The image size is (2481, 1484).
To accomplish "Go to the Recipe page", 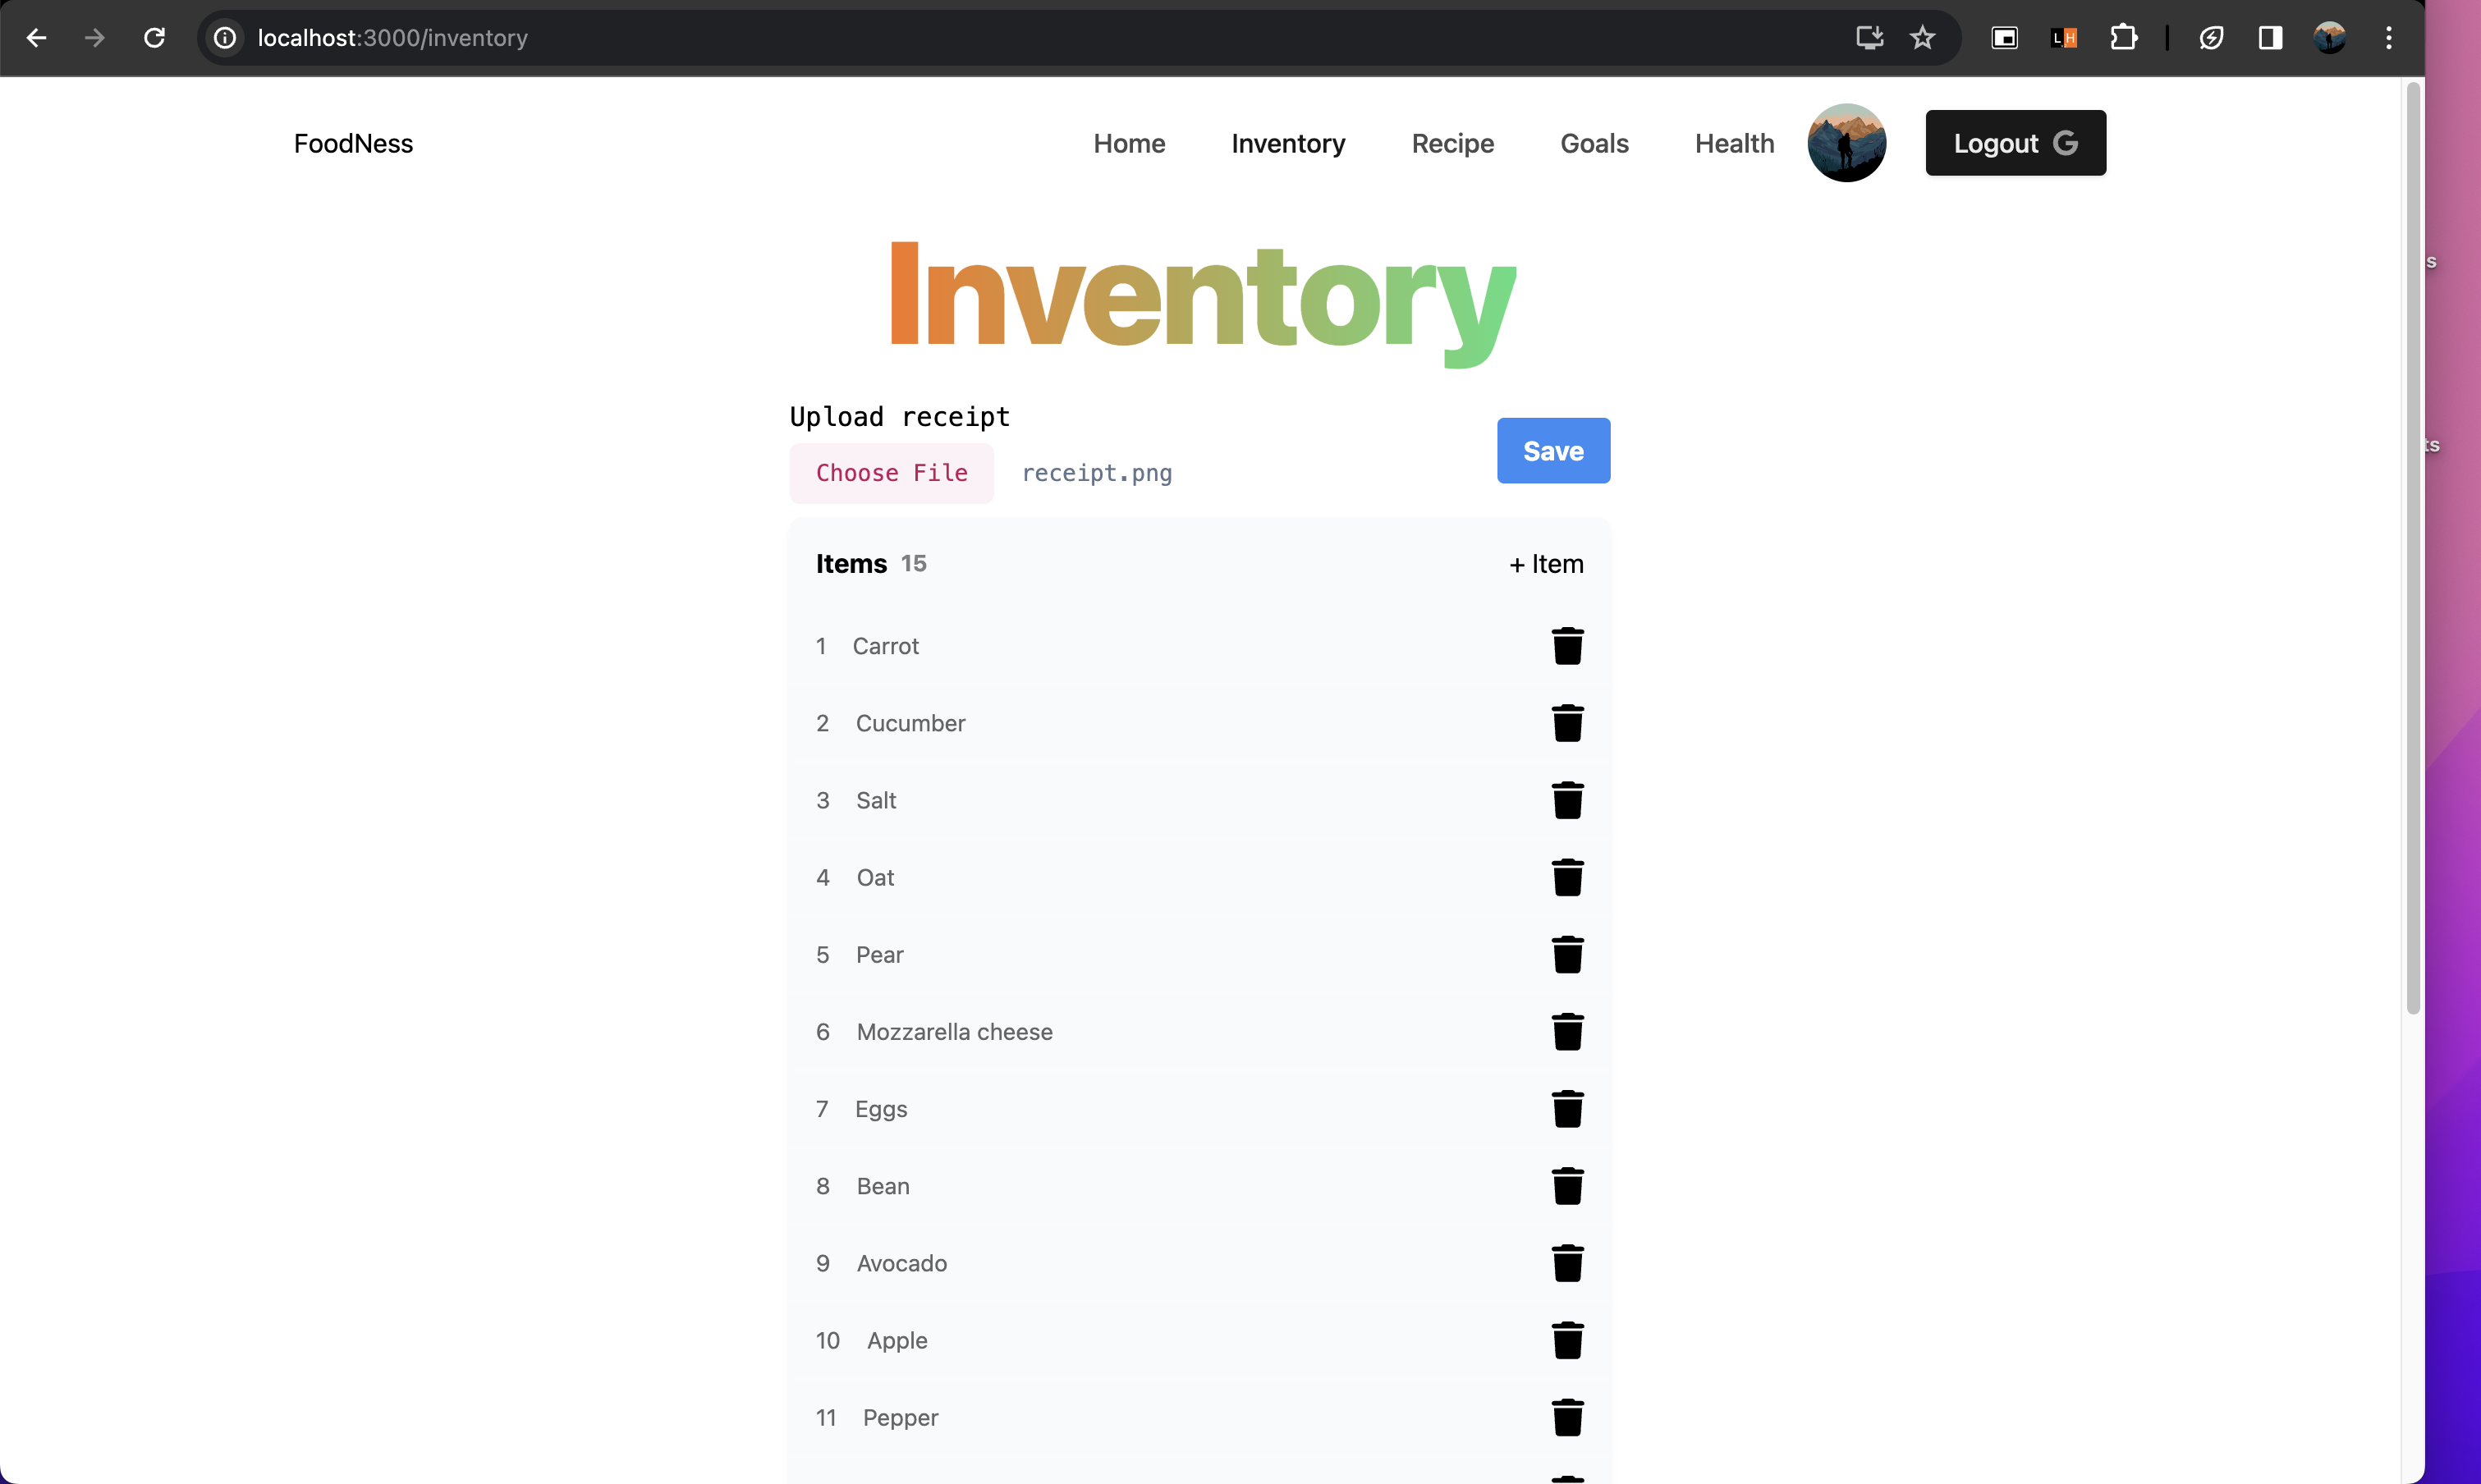I will coord(1452,144).
